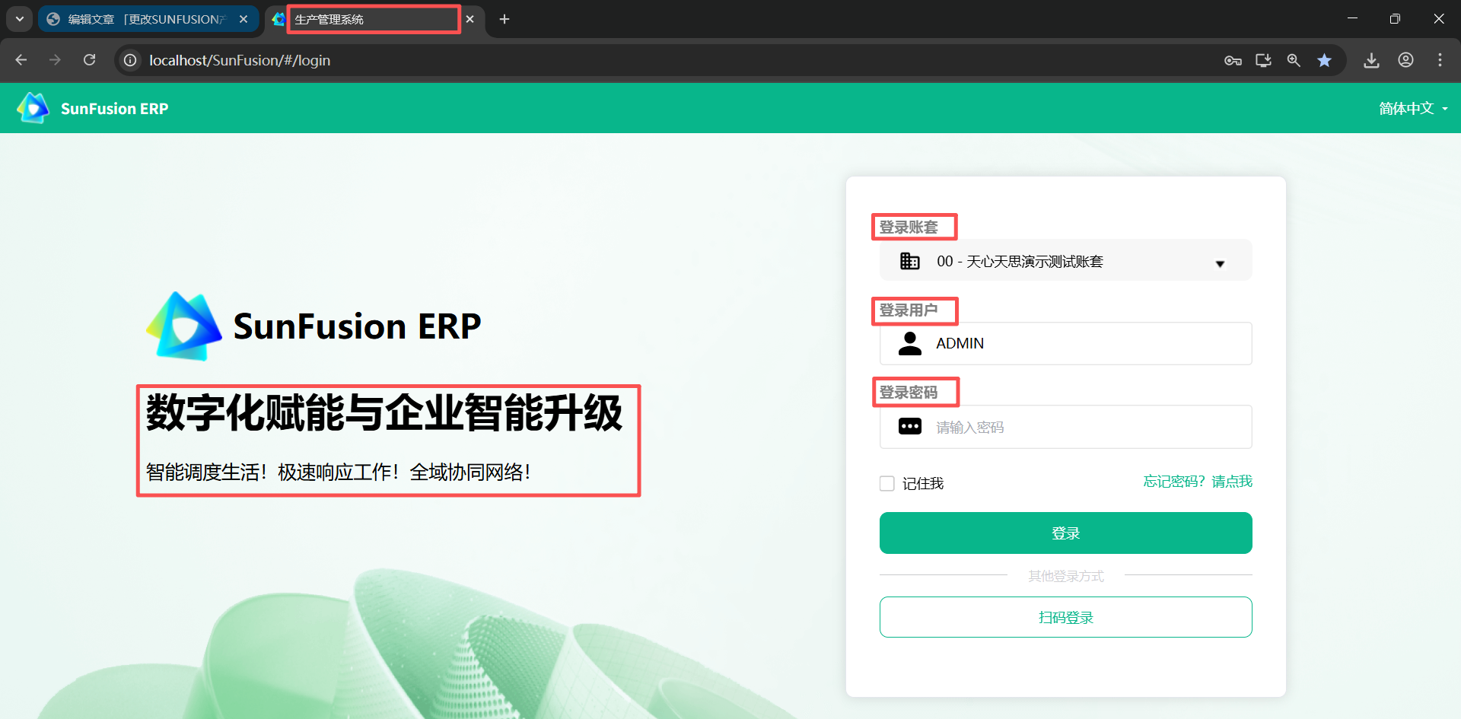This screenshot has height=719, width=1461.
Task: Click the install app icon in address bar
Action: pos(1263,61)
